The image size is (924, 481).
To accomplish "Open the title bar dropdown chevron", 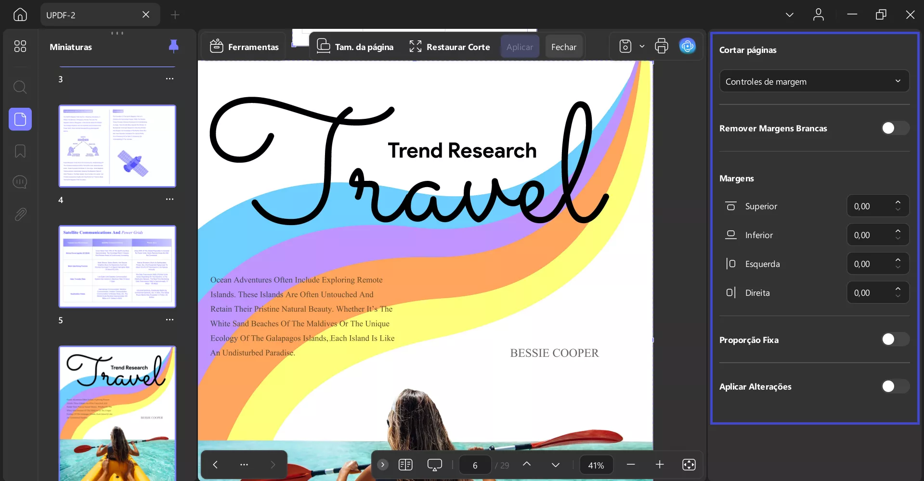I will pos(790,15).
